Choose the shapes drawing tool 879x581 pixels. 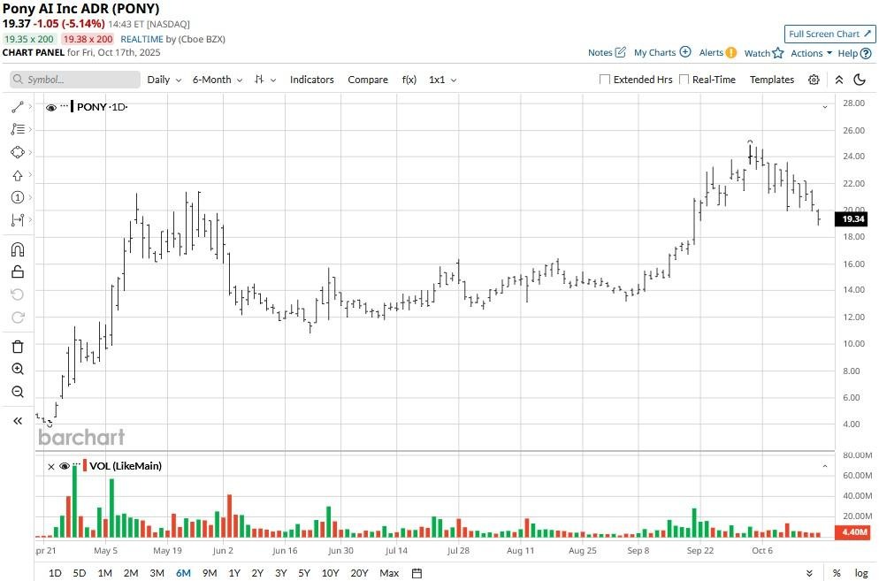point(18,152)
